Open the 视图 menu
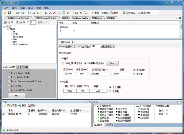Image resolution: width=184 pixels, height=134 pixels. click(x=23, y=7)
